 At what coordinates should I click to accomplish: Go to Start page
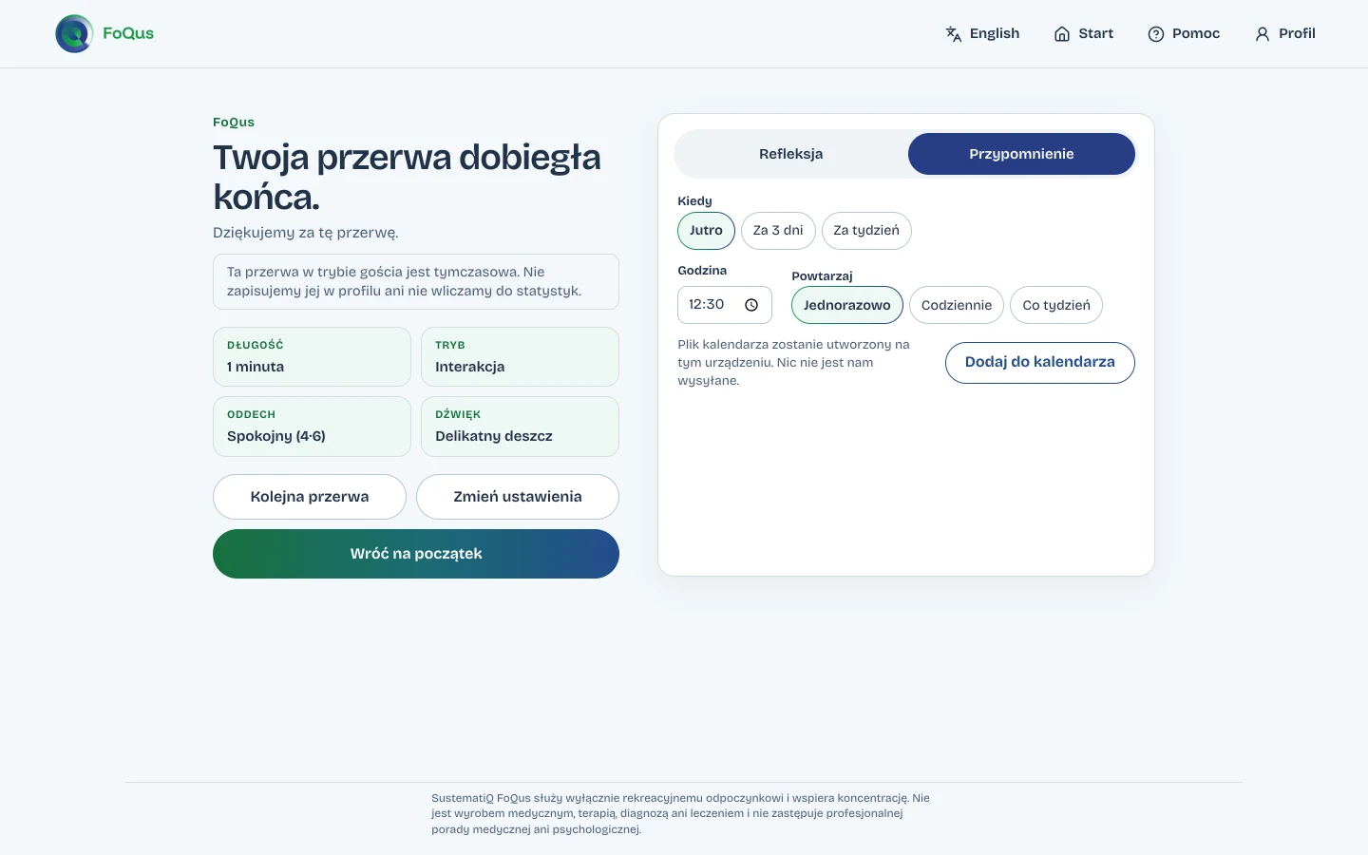[x=1084, y=34]
